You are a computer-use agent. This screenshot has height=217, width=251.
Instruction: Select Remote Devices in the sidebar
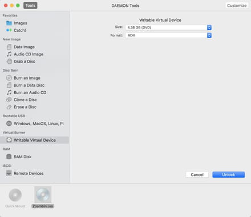pyautogui.click(x=29, y=173)
